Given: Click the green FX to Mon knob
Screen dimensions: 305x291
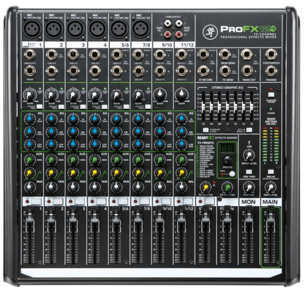Looking at the screenshot, I should tap(227, 187).
